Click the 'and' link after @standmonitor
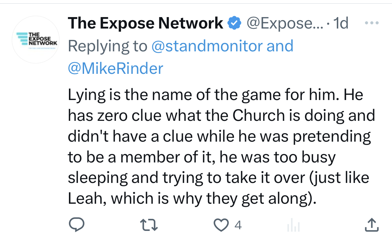The image size is (392, 243). coord(279,46)
